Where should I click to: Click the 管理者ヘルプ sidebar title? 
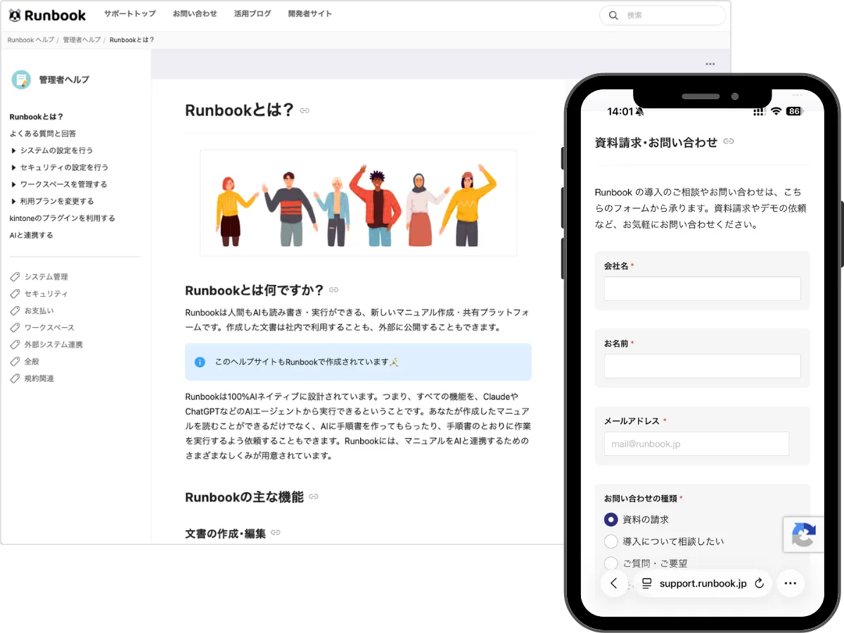click(64, 80)
